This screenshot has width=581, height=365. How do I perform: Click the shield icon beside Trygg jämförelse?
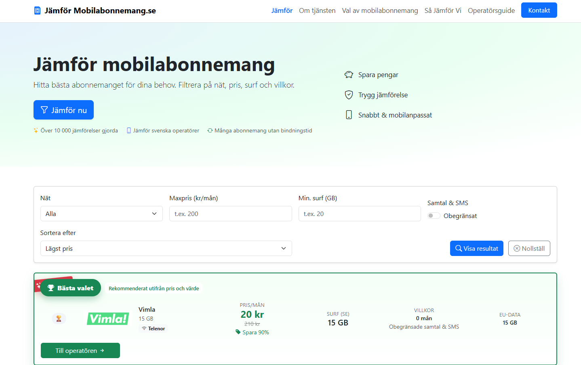349,95
